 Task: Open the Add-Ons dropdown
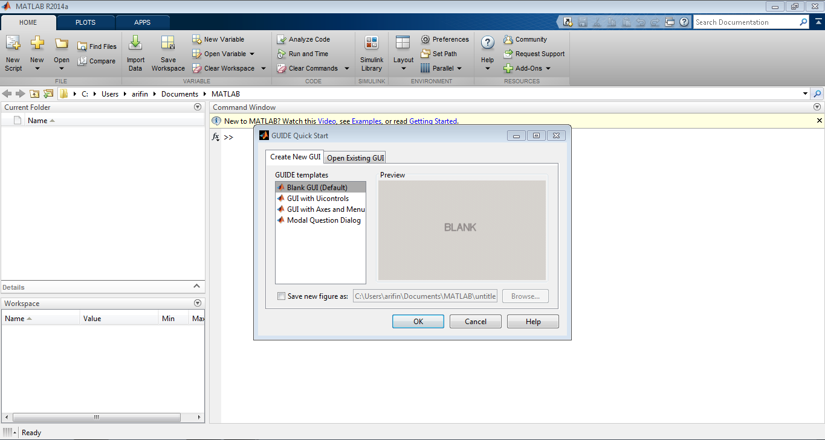548,68
